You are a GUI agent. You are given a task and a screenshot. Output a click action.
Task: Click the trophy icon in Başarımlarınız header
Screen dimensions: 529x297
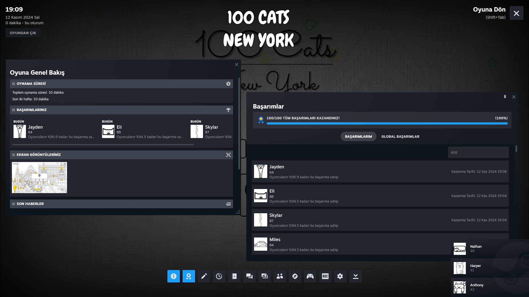[x=228, y=110]
